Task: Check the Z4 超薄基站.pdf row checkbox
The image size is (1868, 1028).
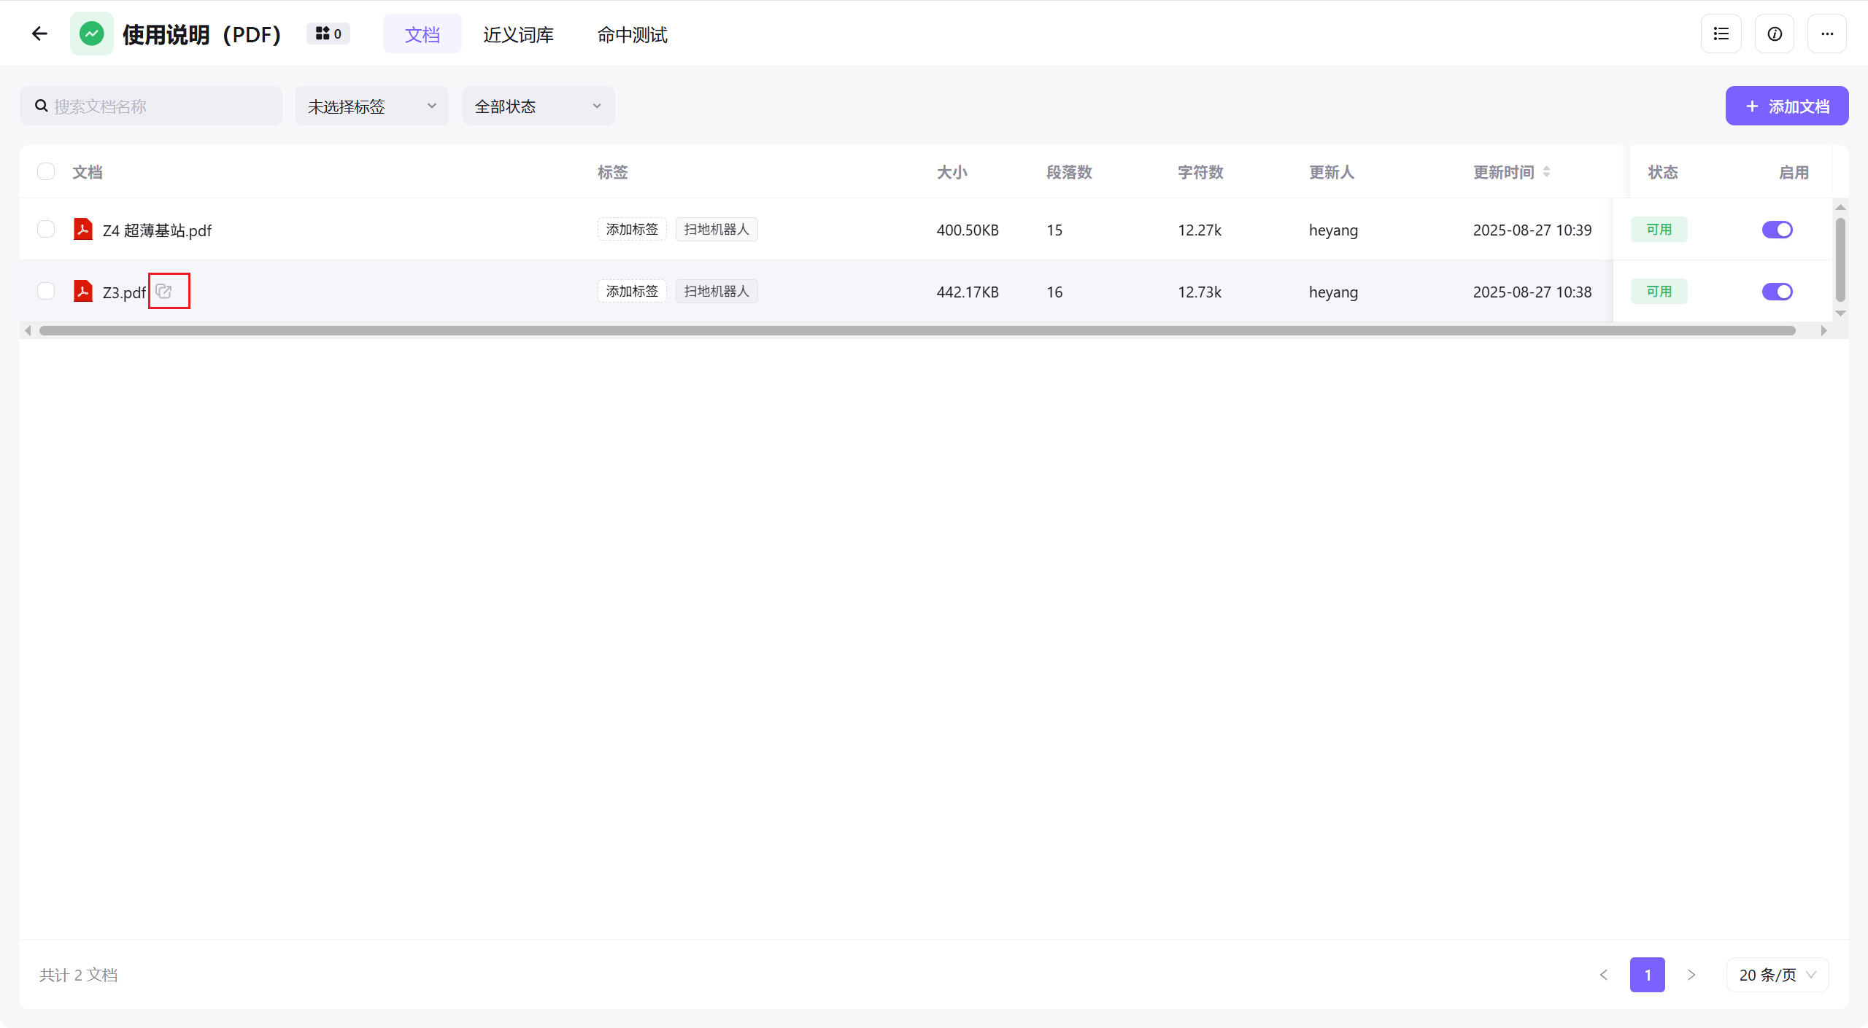Action: click(46, 230)
